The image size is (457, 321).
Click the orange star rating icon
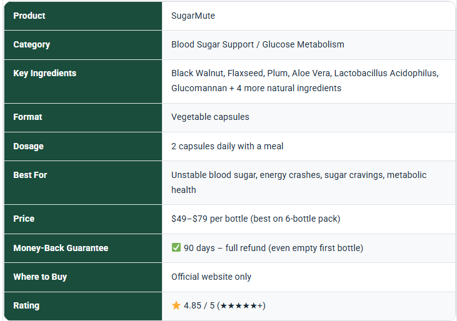tap(176, 305)
